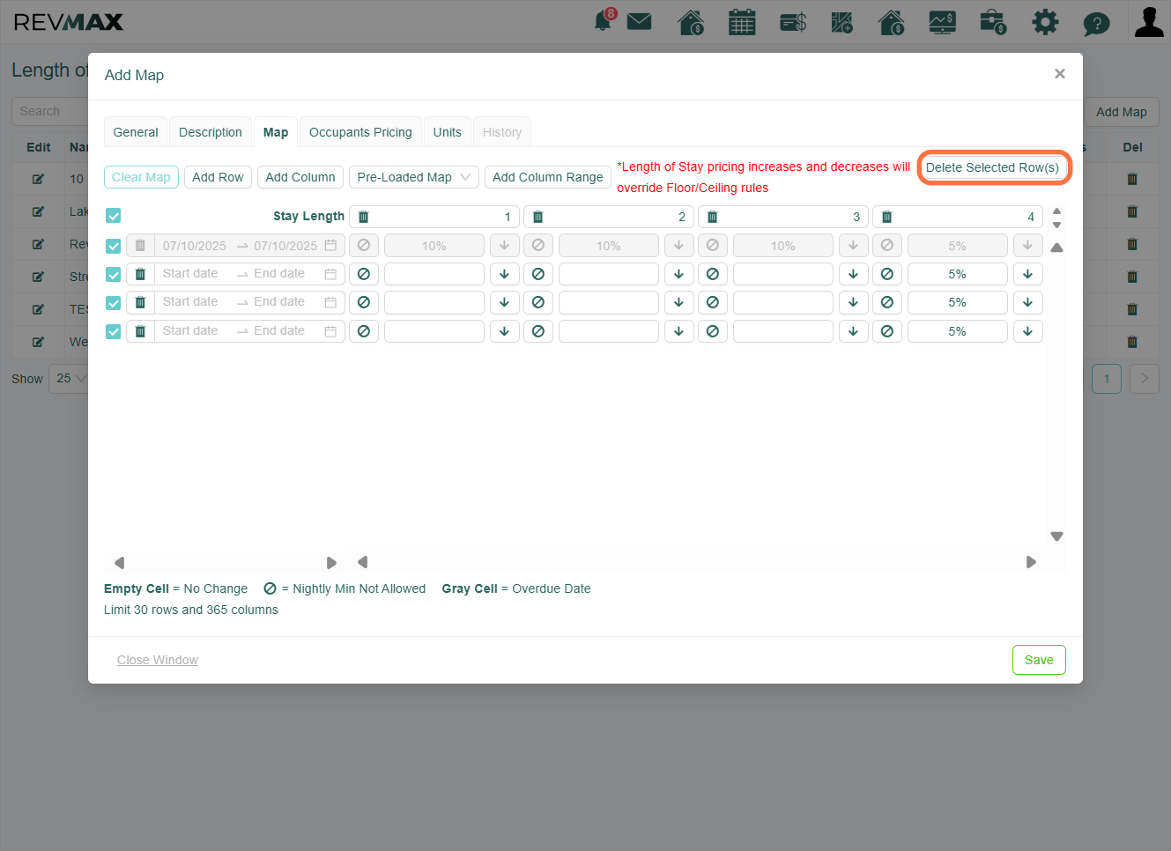
Task: Open the mail envelope icon
Action: pyautogui.click(x=640, y=21)
